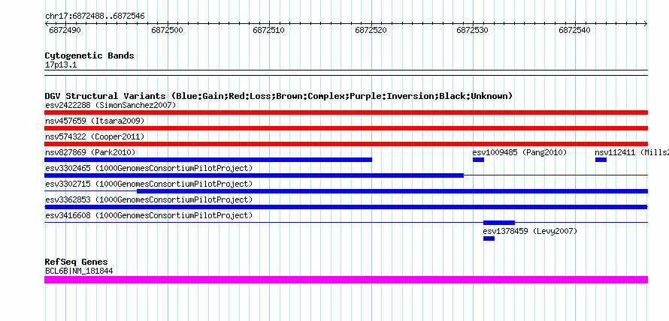Click the red bar under nsv457659

(x=346, y=128)
